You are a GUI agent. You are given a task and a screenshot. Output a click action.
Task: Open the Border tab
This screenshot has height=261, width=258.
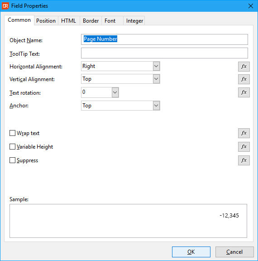click(91, 21)
